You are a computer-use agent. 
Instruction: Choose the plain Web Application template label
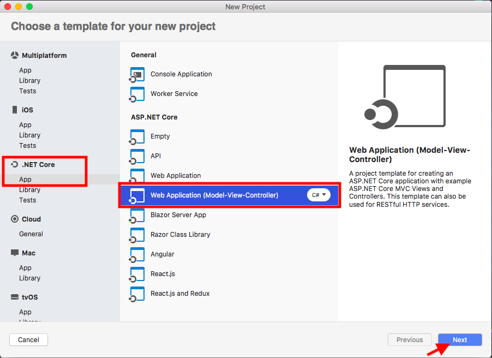click(x=176, y=176)
